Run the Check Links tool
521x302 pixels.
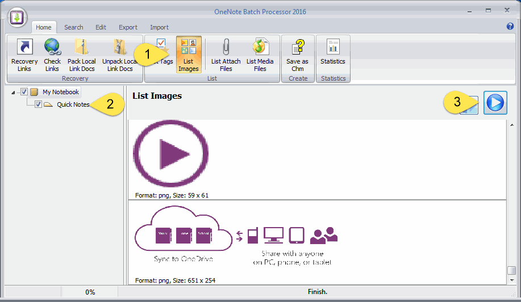pyautogui.click(x=52, y=54)
